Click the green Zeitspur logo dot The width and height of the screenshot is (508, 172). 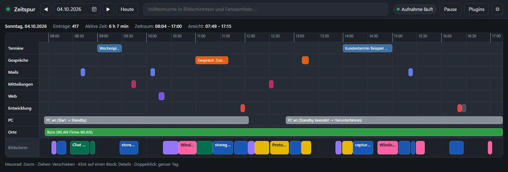click(8, 10)
